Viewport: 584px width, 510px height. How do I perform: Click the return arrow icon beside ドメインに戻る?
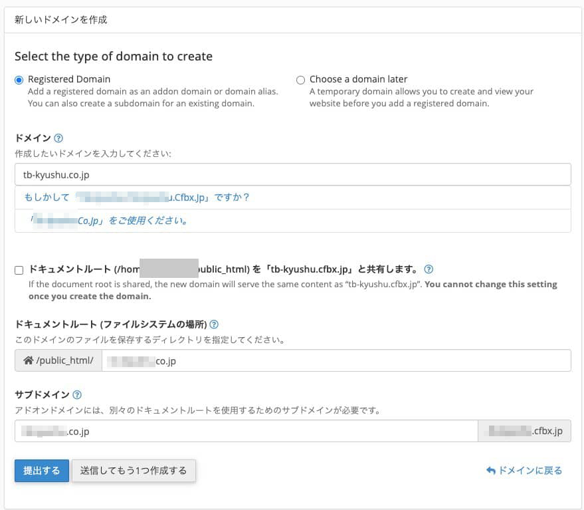point(491,471)
